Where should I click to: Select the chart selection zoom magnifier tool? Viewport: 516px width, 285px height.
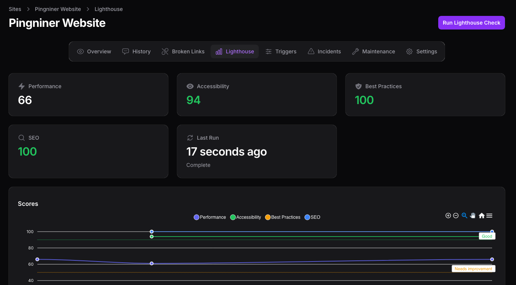point(464,216)
